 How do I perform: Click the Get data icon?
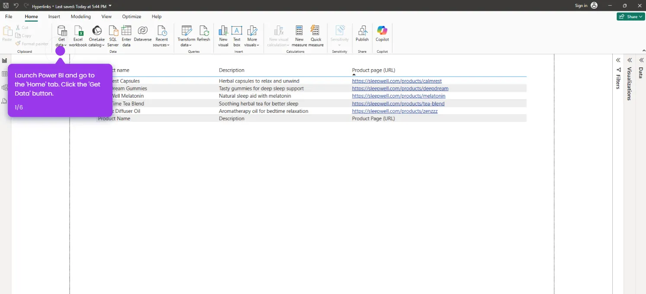[62, 31]
